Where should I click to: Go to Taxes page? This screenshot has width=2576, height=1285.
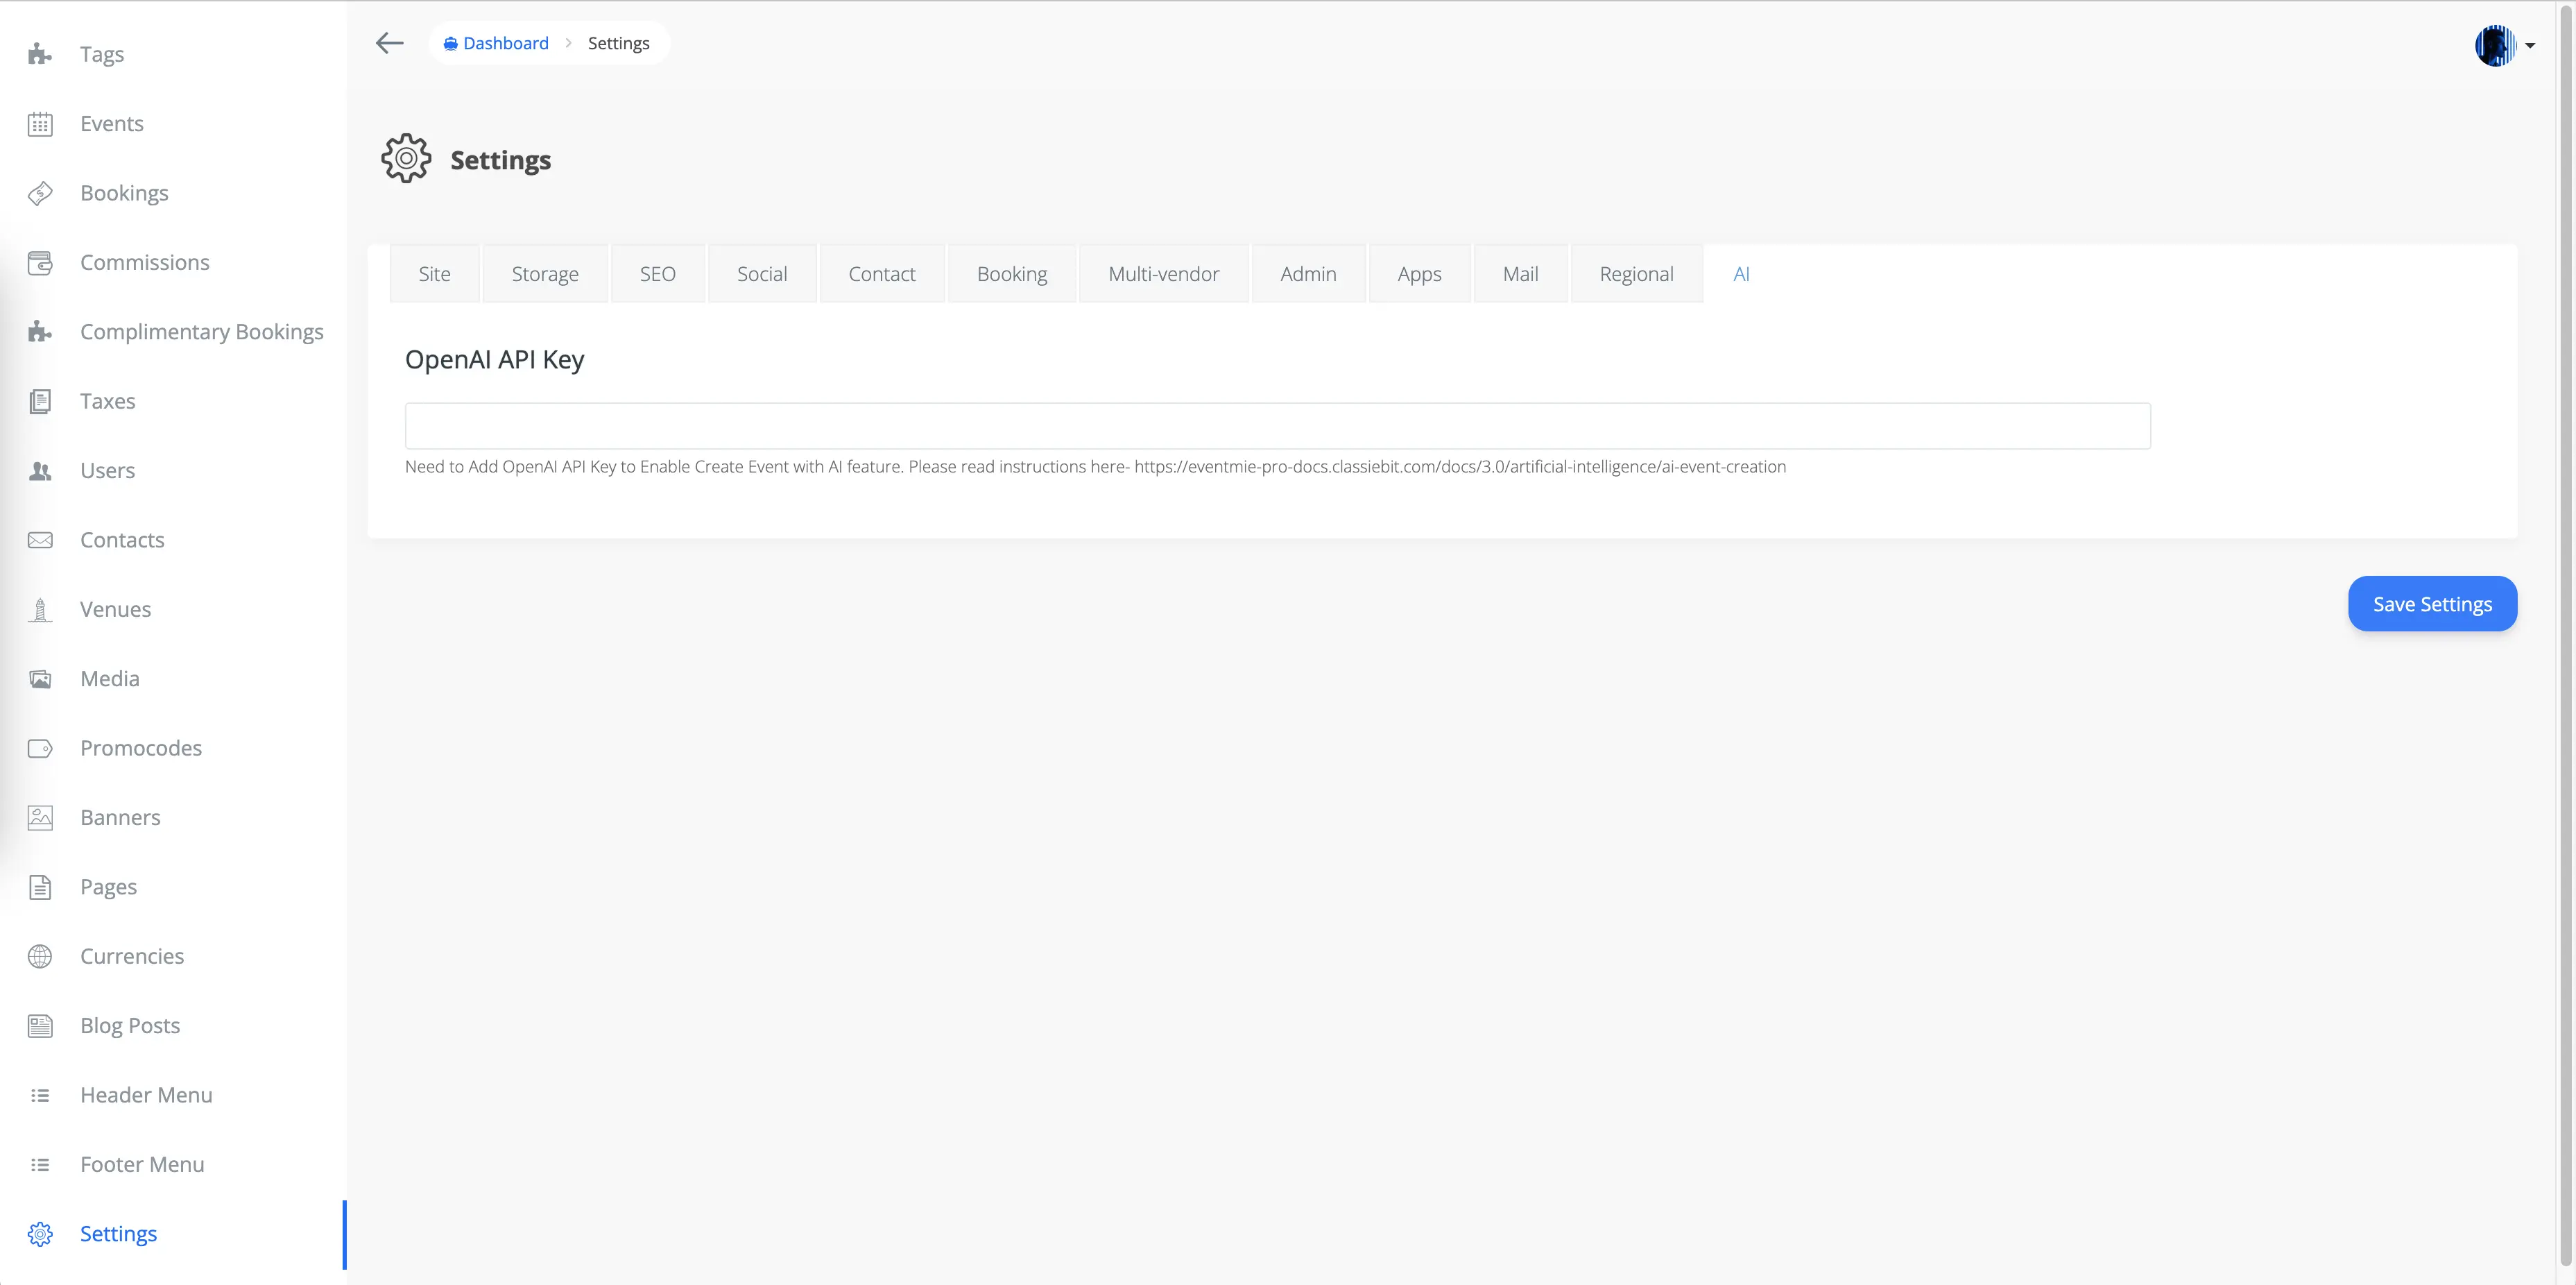coord(108,401)
